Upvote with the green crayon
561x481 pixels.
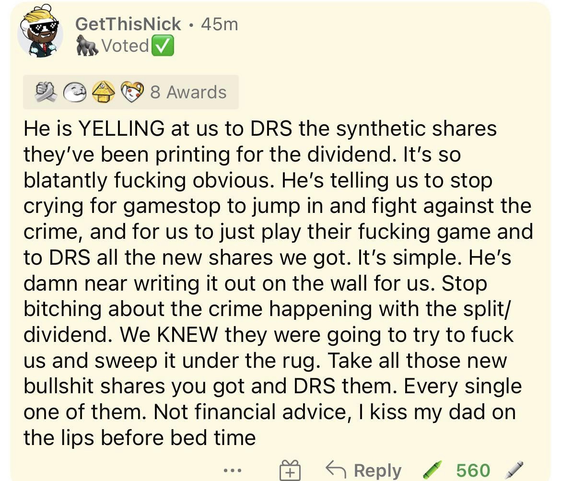pos(432,470)
